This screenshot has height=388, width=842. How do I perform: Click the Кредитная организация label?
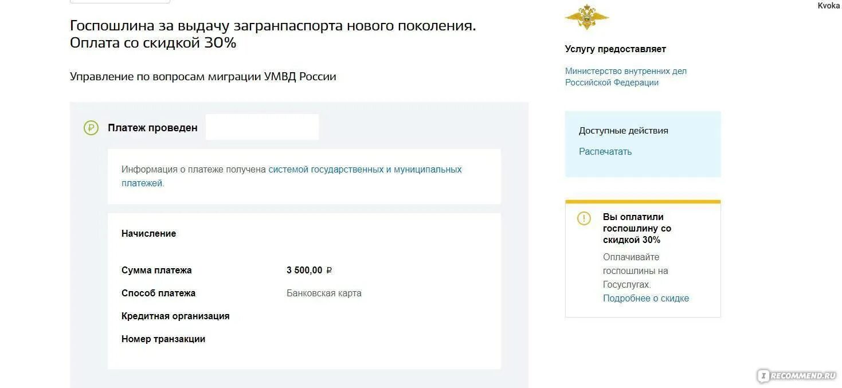pyautogui.click(x=175, y=316)
